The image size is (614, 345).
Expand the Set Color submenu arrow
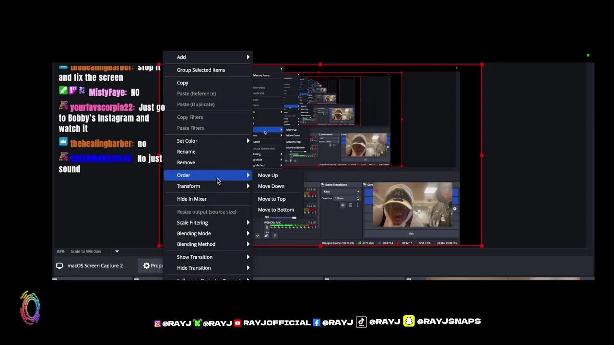tap(248, 141)
